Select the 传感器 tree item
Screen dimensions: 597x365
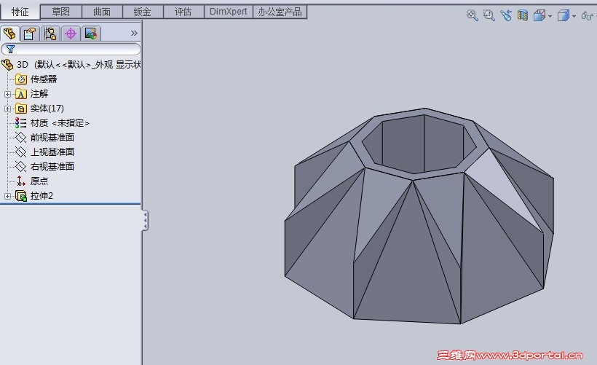point(44,79)
